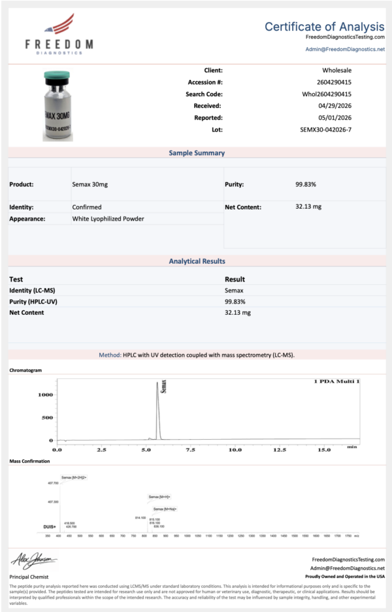Viewport: 392px width, 612px height.
Task: Click the Analytical Results section heading
Action: pos(197,261)
